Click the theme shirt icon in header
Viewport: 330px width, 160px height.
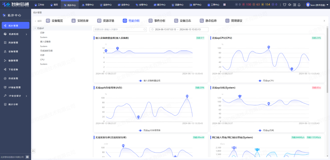coord(284,5)
